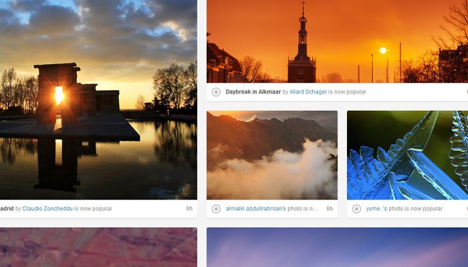
Task: Open the reddish canyon photo at the bottom
Action: [98, 248]
